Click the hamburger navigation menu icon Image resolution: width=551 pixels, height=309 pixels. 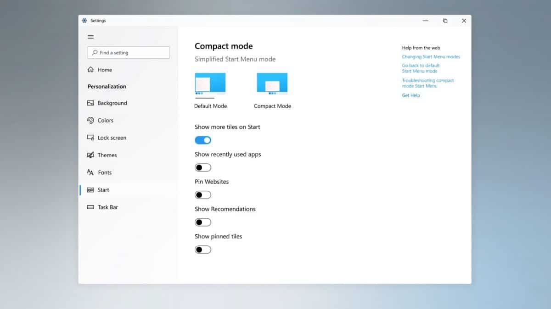coord(91,37)
